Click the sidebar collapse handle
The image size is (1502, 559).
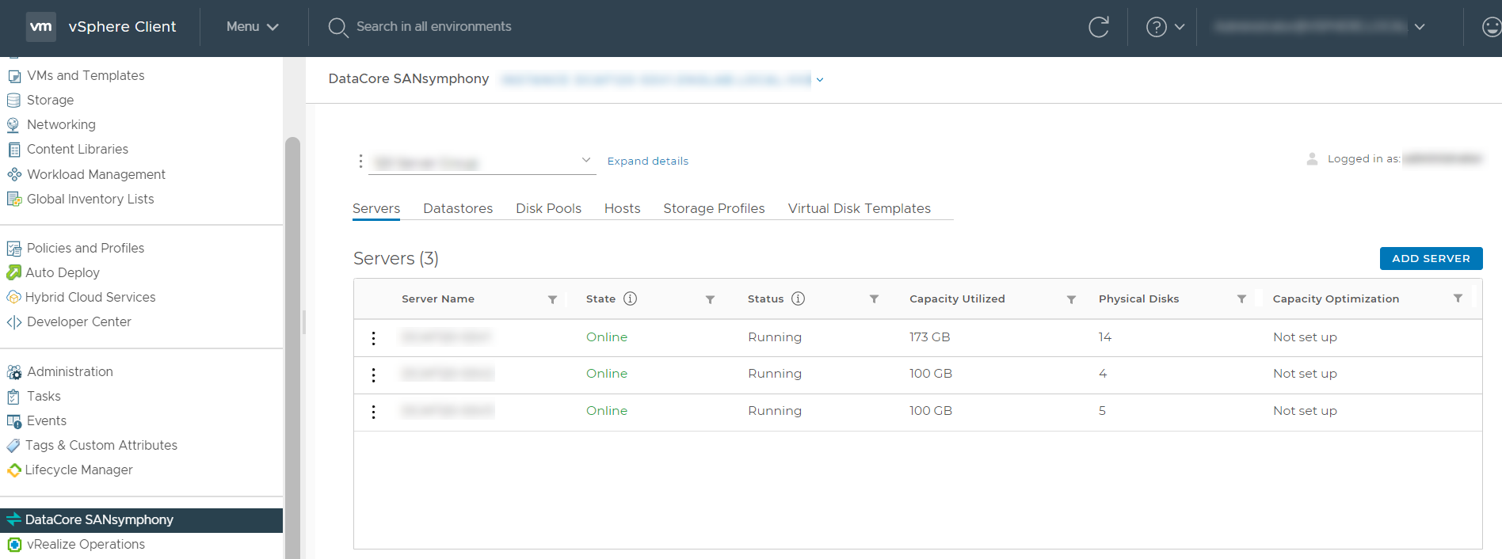(x=303, y=322)
